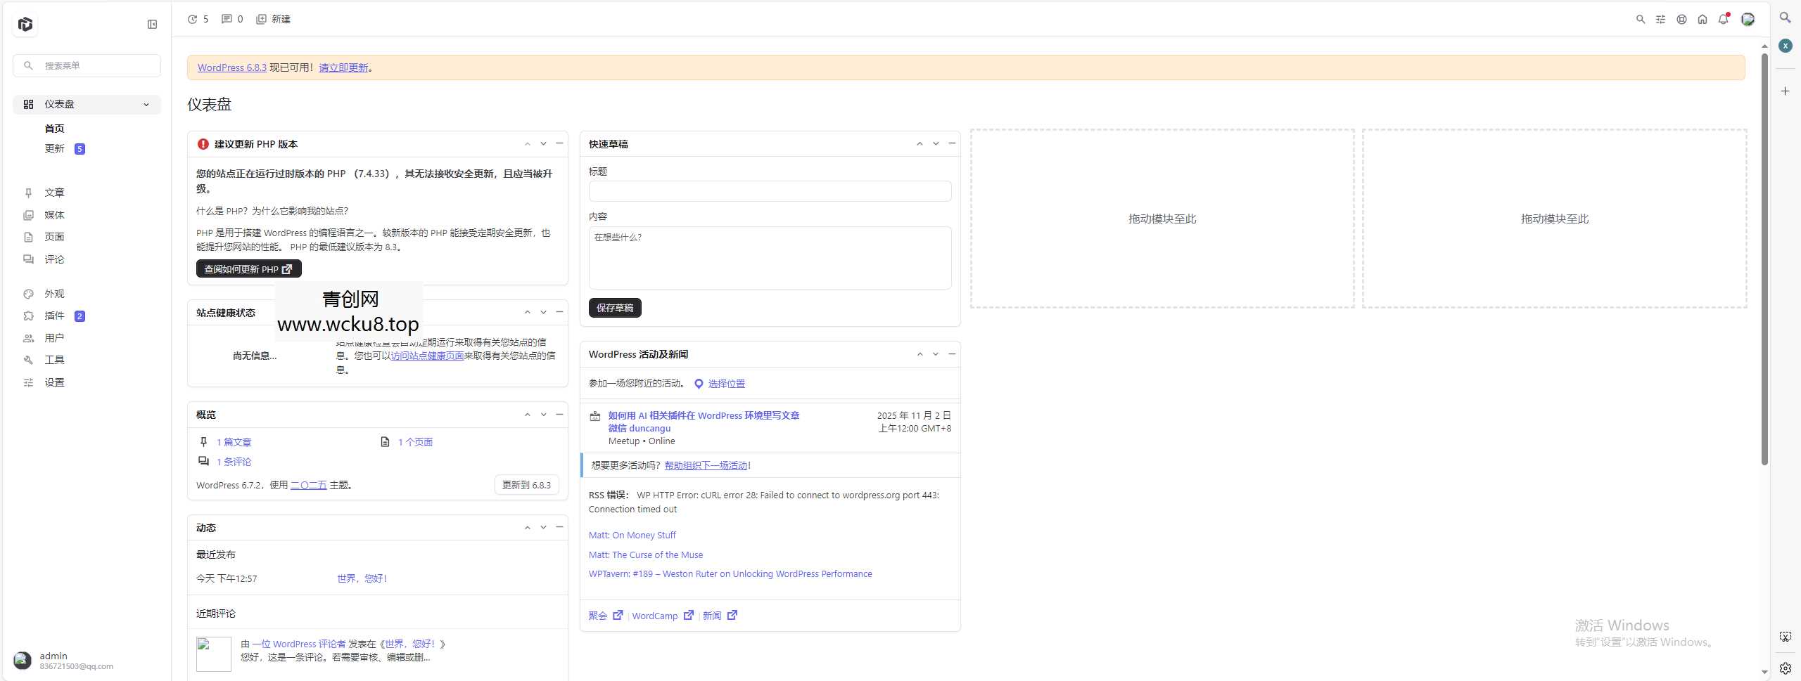This screenshot has height=681, width=1801.
Task: Select the 评论 icon in the sidebar
Action: [x=28, y=259]
